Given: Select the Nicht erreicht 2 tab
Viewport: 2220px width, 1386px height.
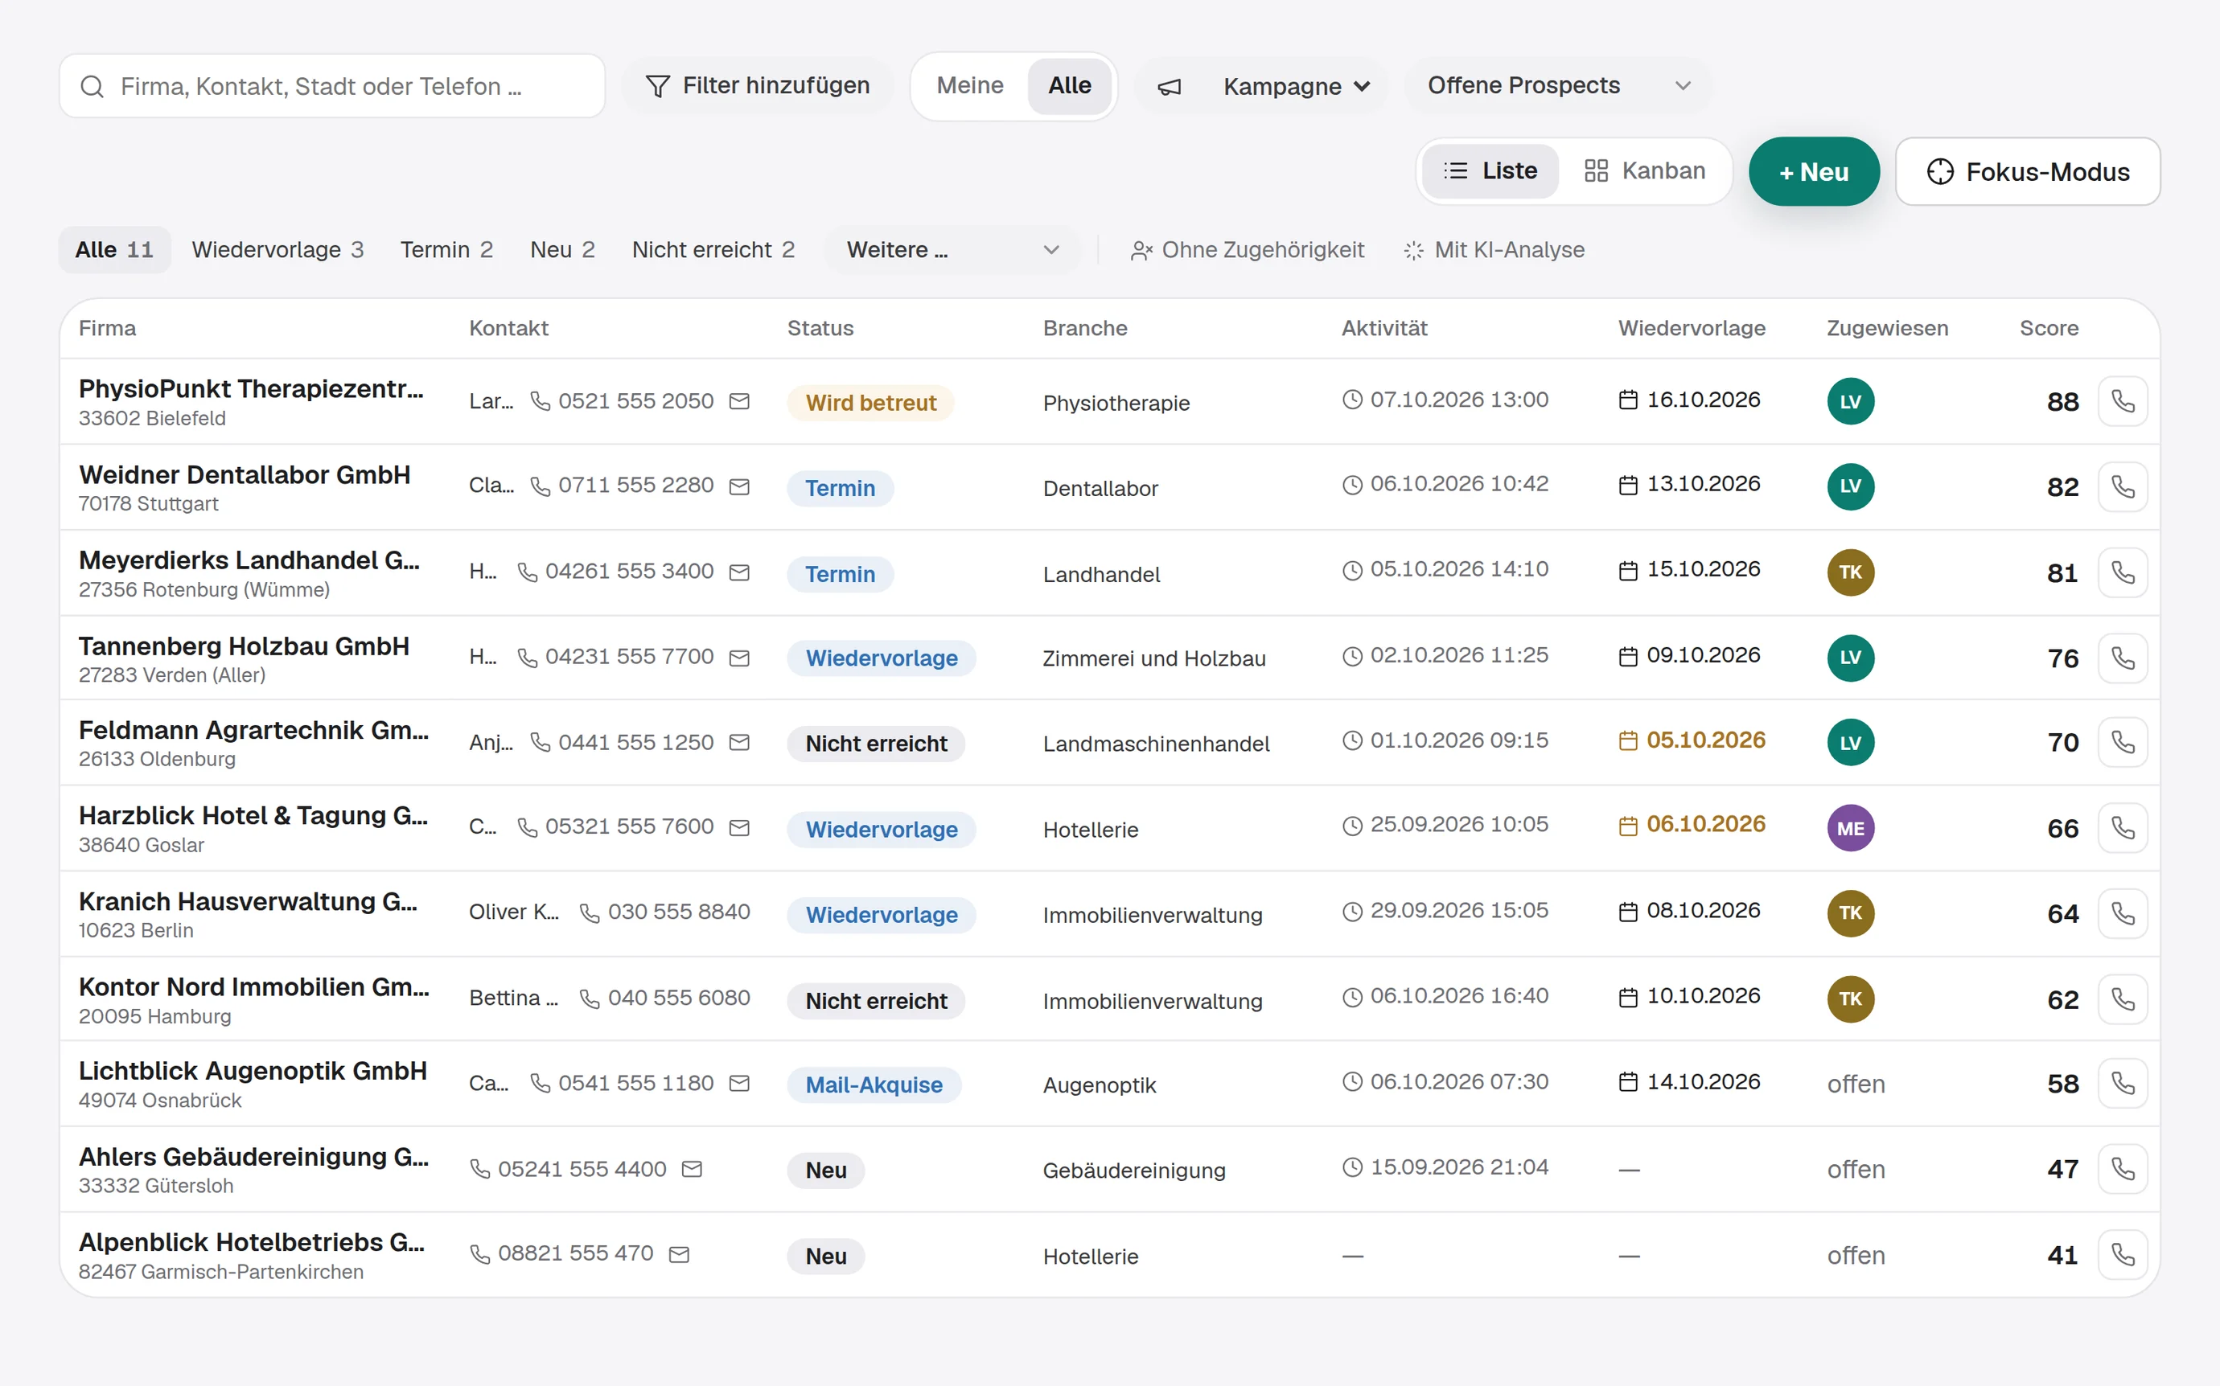Looking at the screenshot, I should pyautogui.click(x=713, y=250).
